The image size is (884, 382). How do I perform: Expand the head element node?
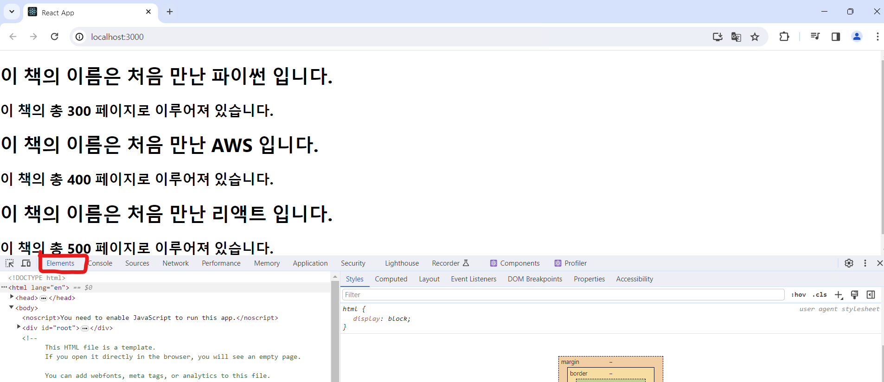(x=12, y=297)
